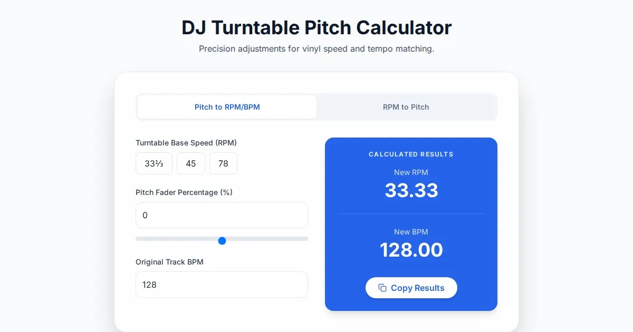Click the Pitch Fader Percentage (%) label
This screenshot has width=633, height=332.
[x=184, y=192]
